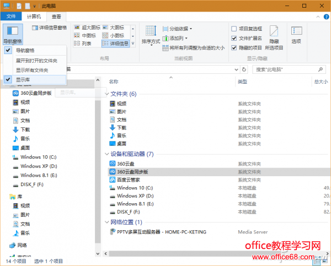Click quick access properties icon in title bar
Screen dimensions: 331x266
point(19,6)
